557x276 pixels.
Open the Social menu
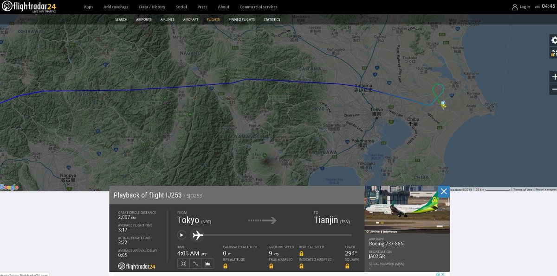click(x=181, y=7)
